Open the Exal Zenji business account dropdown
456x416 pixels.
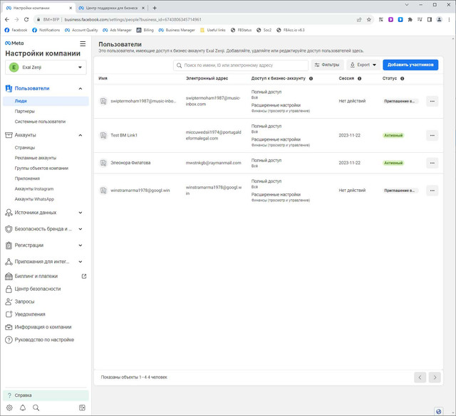pyautogui.click(x=46, y=68)
